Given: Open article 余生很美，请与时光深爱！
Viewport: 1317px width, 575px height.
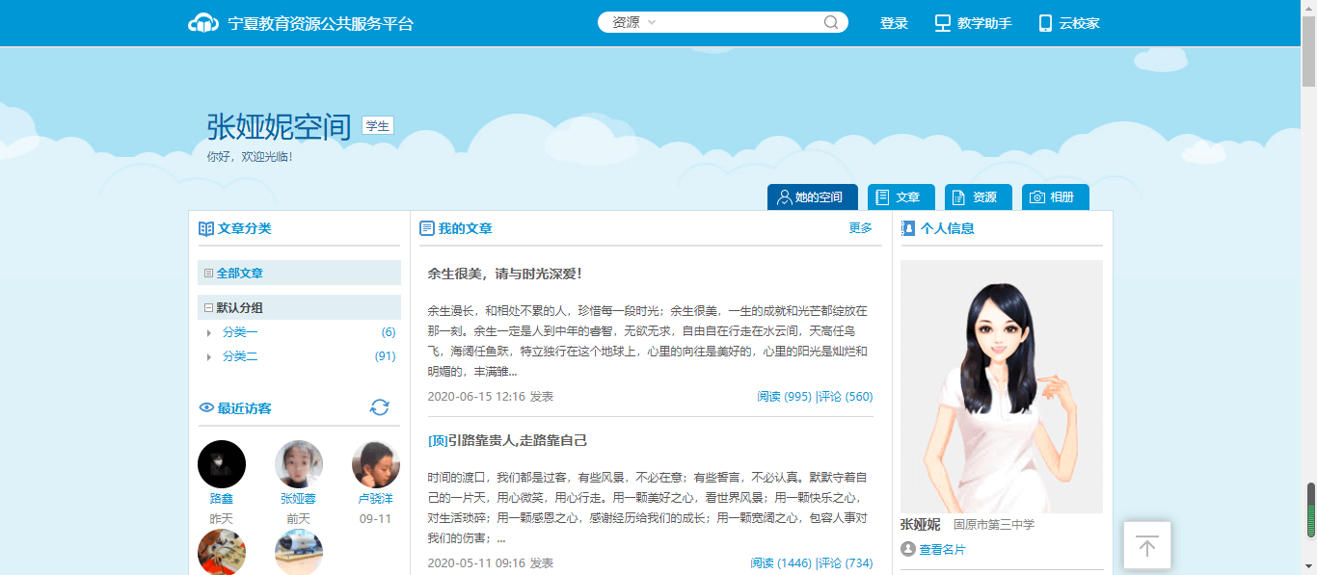Looking at the screenshot, I should pos(504,274).
